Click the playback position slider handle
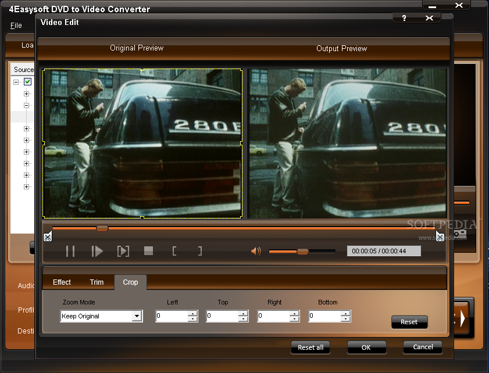489x373 pixels. [102, 228]
